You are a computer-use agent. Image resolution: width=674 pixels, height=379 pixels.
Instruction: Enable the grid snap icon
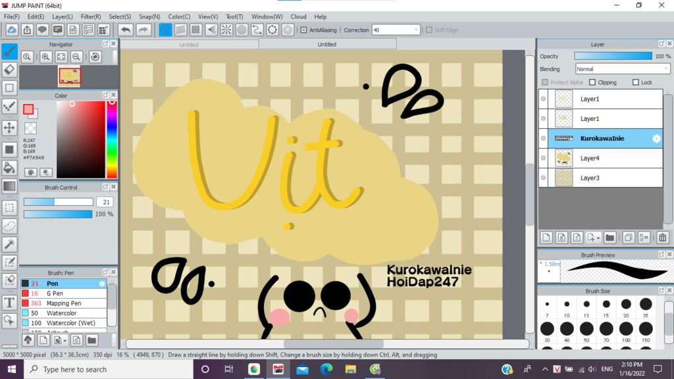pyautogui.click(x=195, y=30)
